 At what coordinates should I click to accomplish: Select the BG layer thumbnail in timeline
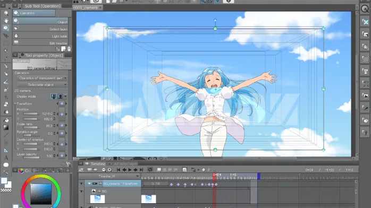97,199
